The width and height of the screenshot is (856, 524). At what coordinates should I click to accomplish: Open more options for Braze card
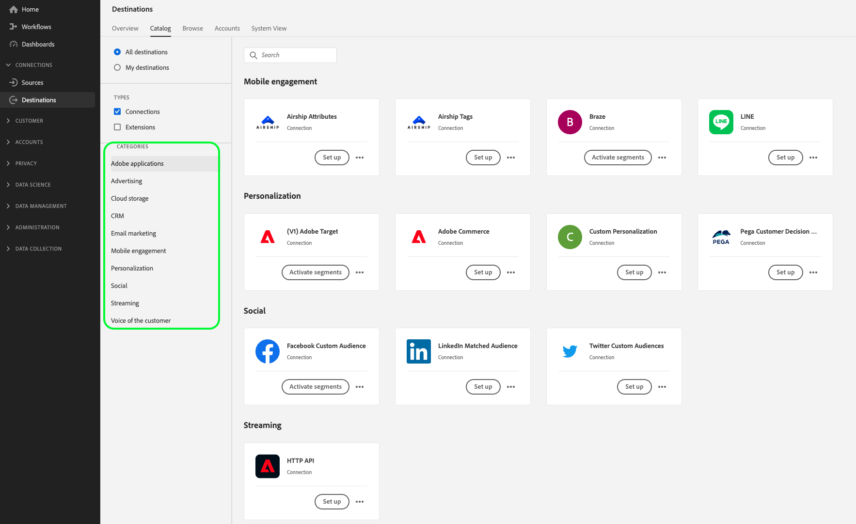tap(662, 158)
